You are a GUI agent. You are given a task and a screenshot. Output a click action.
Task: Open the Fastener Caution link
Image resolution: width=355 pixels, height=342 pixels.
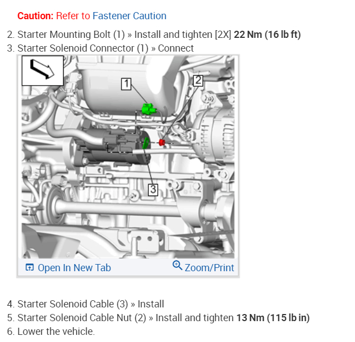tap(129, 16)
